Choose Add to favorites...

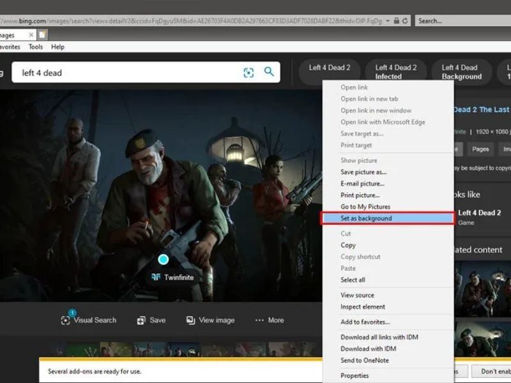coord(388,322)
